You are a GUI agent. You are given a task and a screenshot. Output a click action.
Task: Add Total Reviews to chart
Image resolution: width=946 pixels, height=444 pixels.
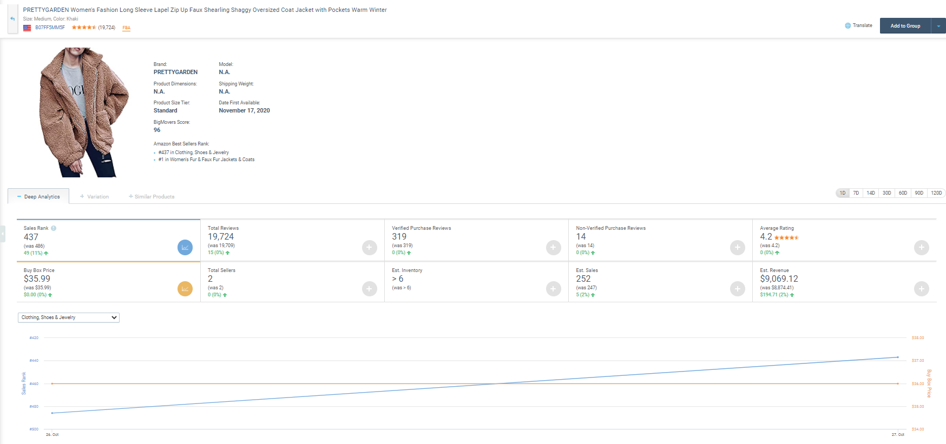click(x=369, y=247)
